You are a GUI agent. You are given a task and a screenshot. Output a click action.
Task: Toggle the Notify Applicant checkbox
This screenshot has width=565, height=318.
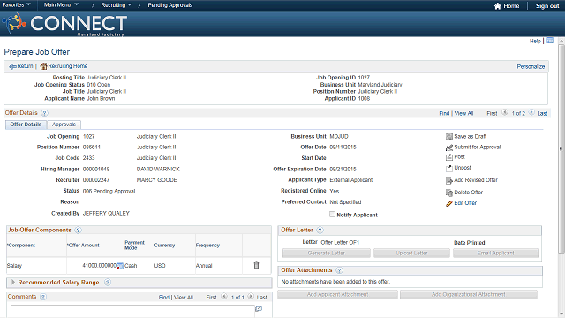tap(332, 215)
